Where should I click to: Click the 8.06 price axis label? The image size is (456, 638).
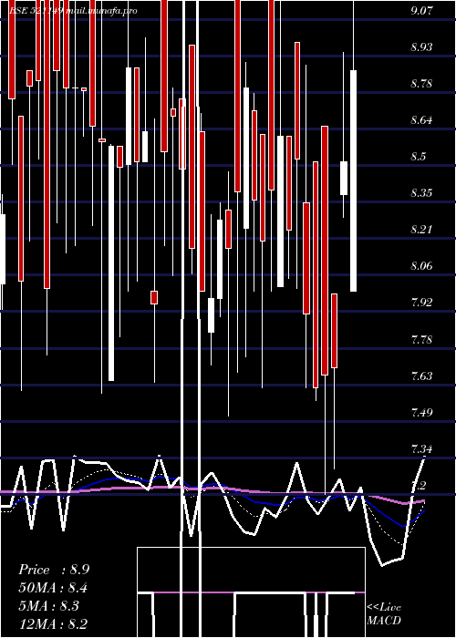(x=421, y=266)
